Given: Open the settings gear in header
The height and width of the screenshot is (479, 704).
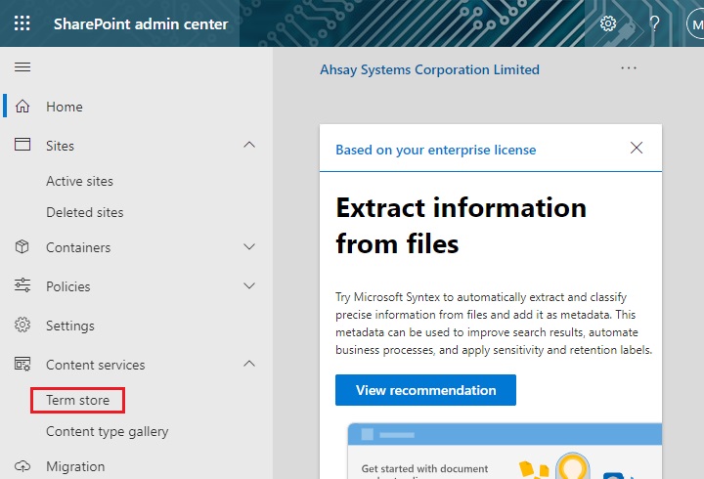Looking at the screenshot, I should (608, 23).
